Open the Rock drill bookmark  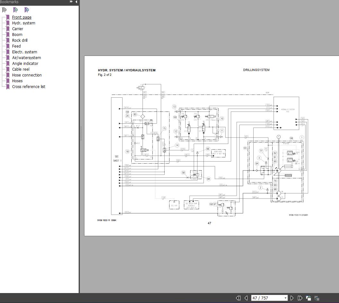click(x=20, y=40)
